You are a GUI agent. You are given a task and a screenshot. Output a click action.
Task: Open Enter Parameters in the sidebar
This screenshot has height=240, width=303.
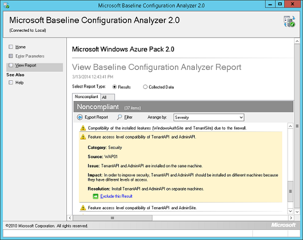coord(30,56)
